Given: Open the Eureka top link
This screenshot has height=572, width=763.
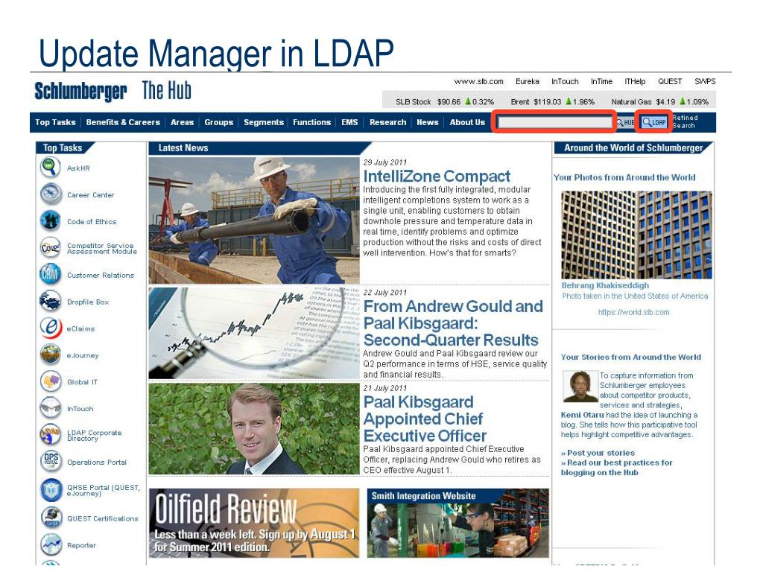Looking at the screenshot, I should pos(528,81).
